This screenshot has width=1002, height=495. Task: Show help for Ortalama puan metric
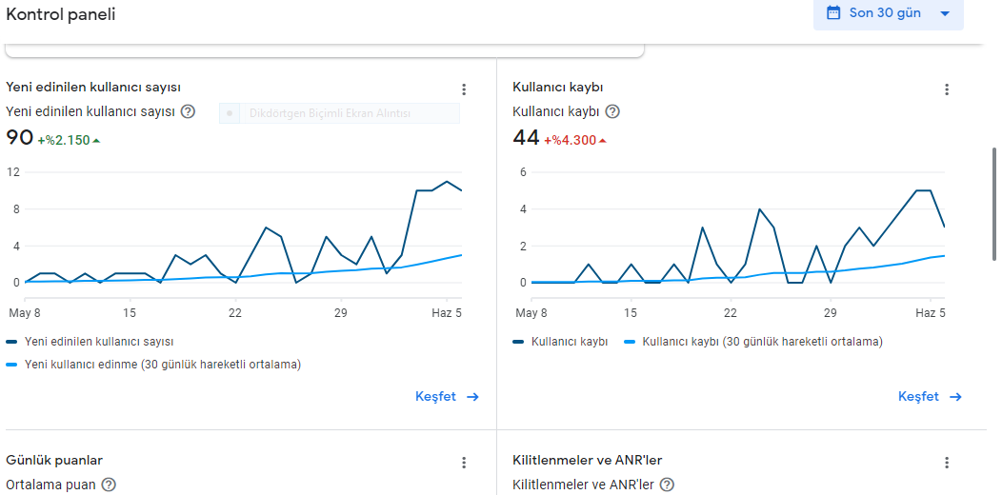click(x=109, y=485)
